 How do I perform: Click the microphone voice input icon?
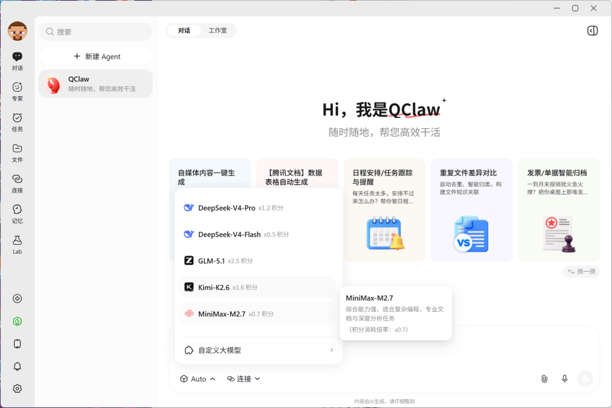coord(564,379)
